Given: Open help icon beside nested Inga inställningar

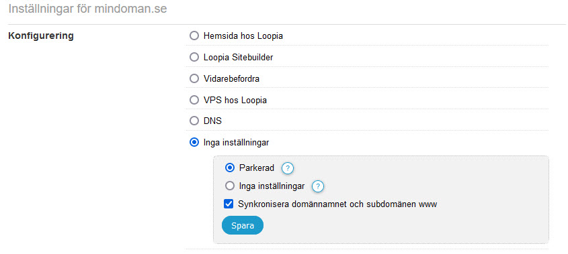Looking at the screenshot, I should coord(318,186).
